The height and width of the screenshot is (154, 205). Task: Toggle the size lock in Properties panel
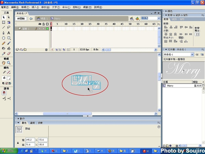pos(17,142)
